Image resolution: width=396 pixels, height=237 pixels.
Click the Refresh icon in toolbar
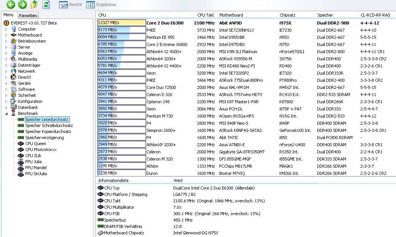click(x=46, y=4)
